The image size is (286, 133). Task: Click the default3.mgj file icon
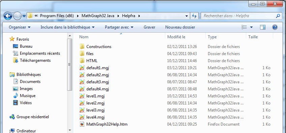pos(82,82)
